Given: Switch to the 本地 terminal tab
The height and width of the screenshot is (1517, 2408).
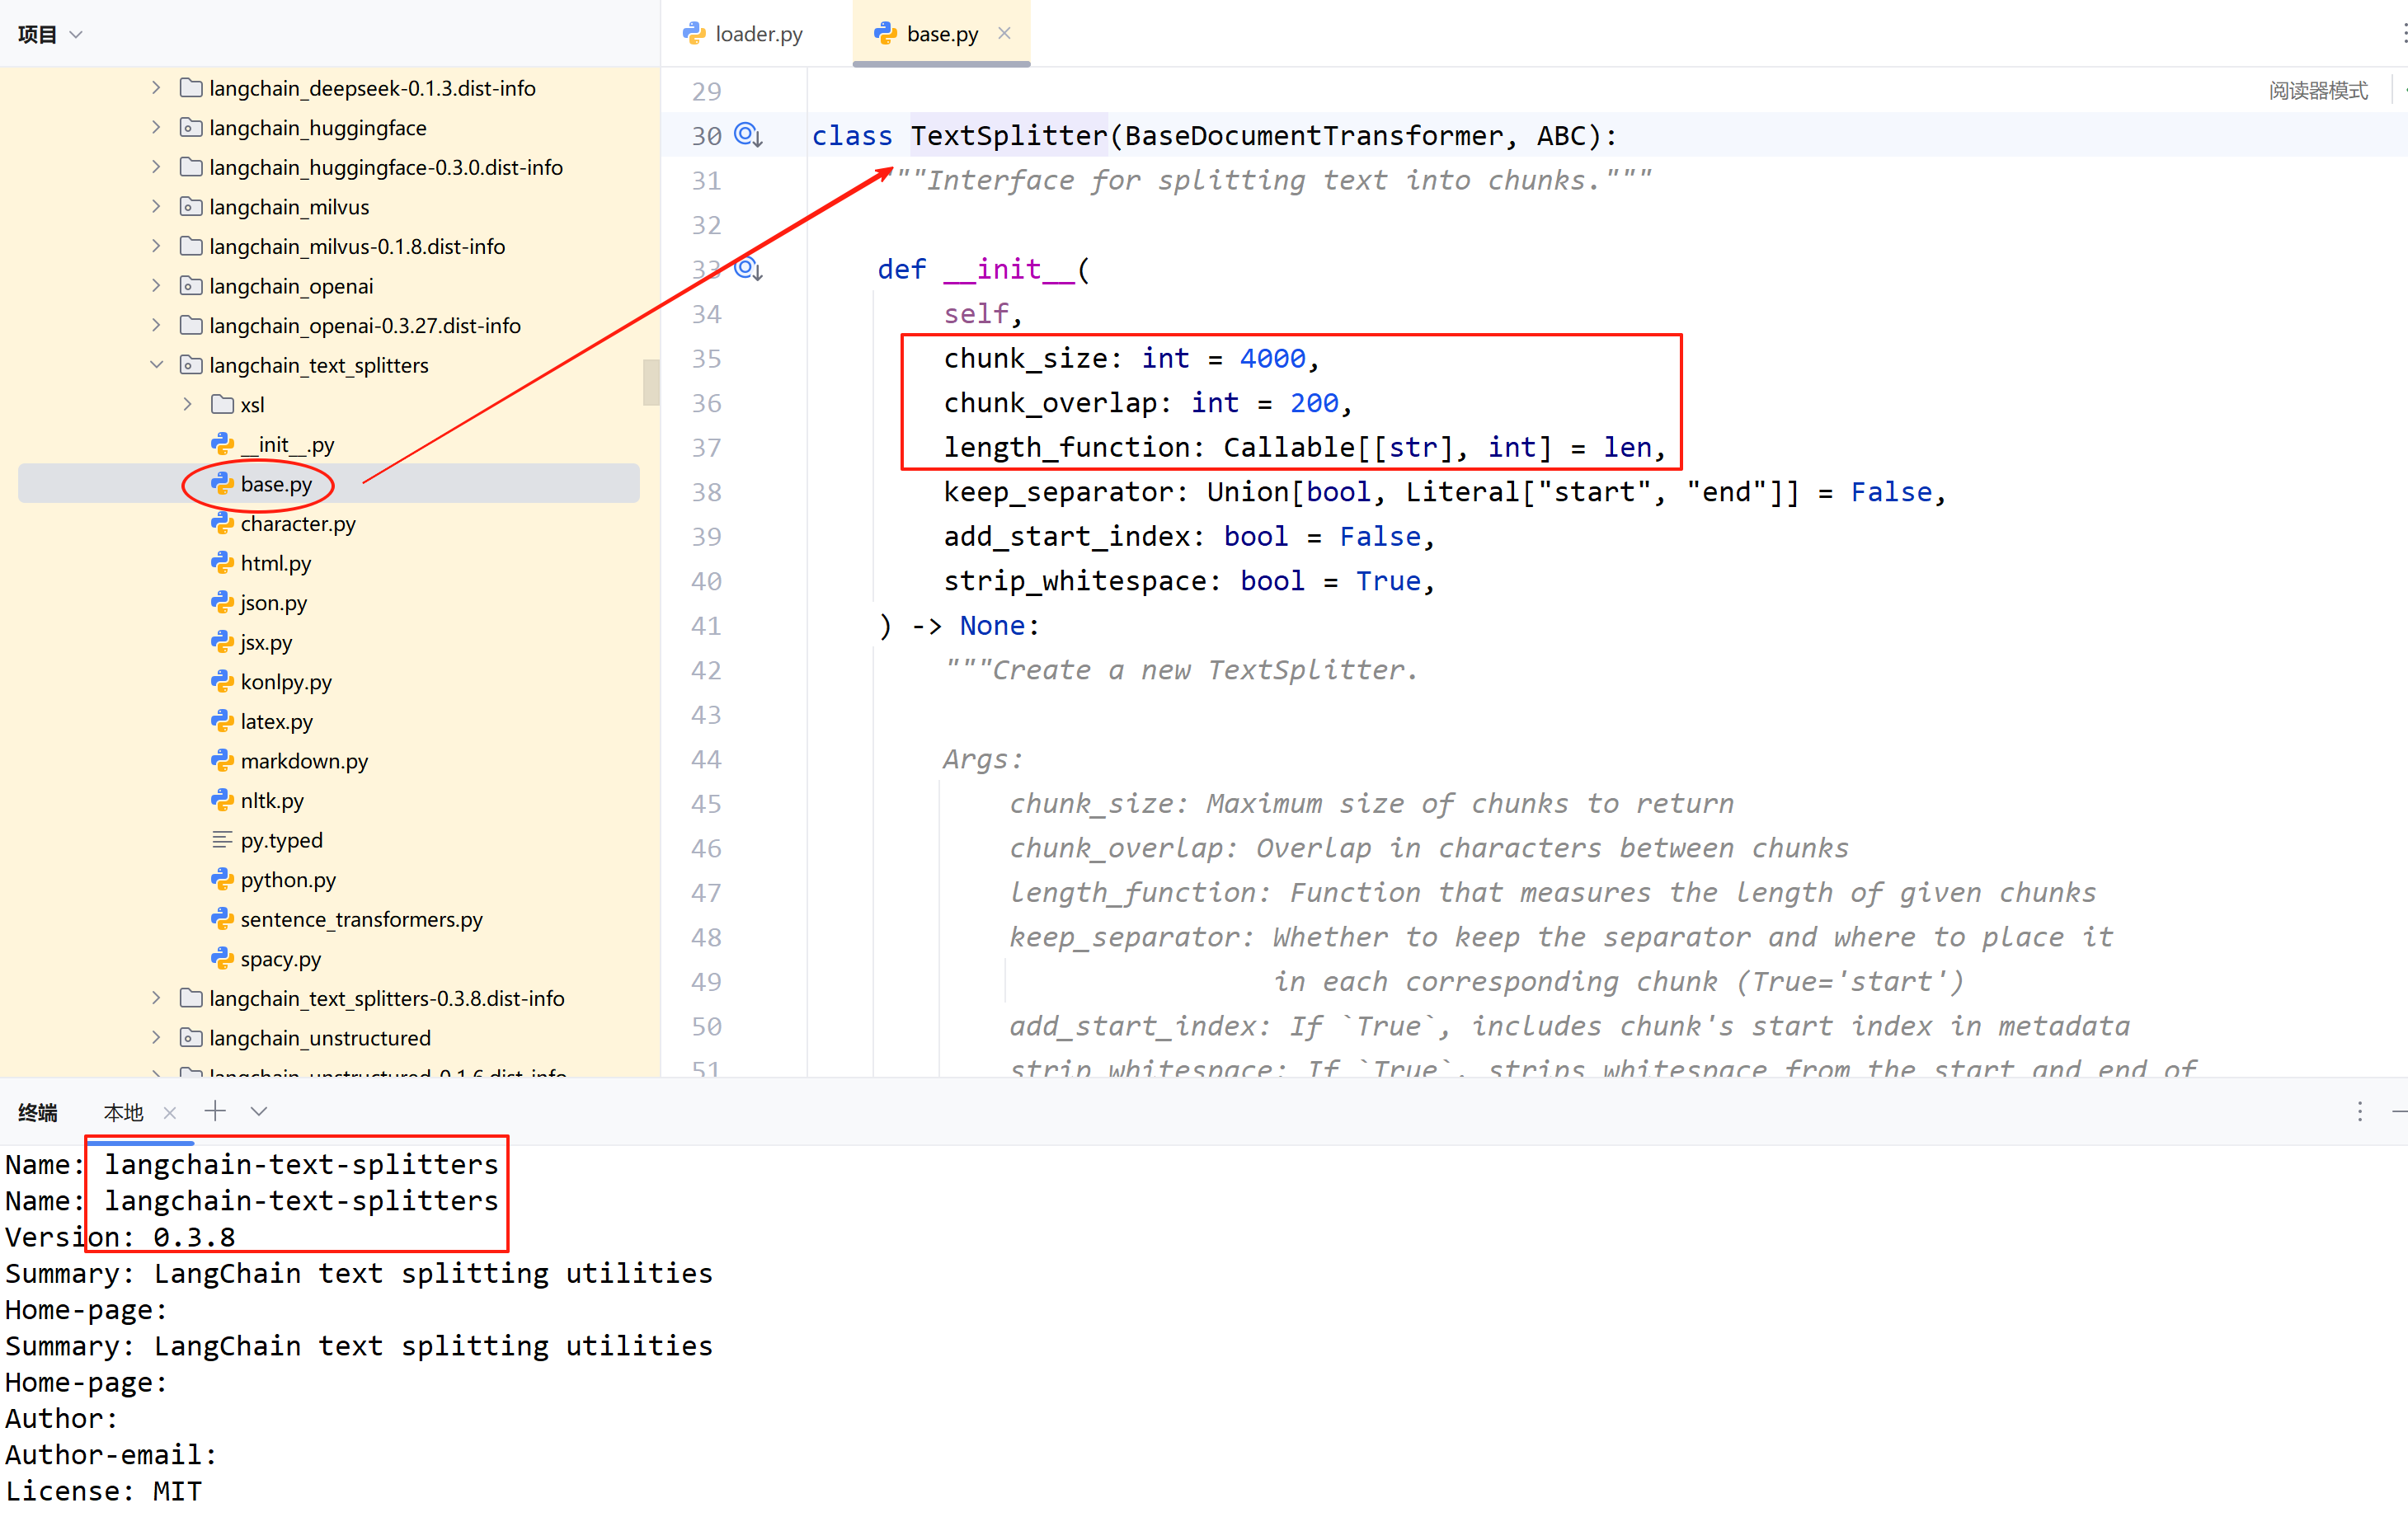Looking at the screenshot, I should point(124,1112).
